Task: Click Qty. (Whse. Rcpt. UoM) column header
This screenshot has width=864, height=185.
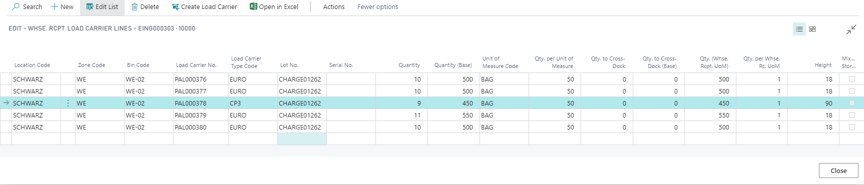Action: tap(714, 62)
